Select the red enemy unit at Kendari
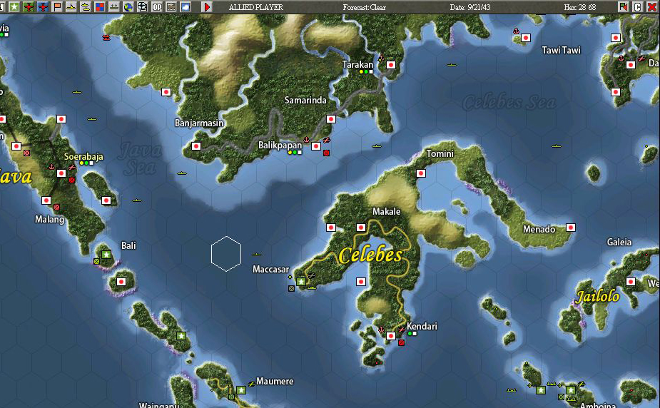 [x=401, y=343]
